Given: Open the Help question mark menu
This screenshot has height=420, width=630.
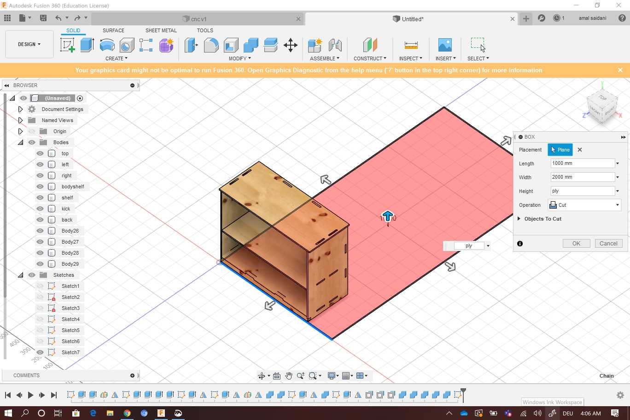Looking at the screenshot, I should click(622, 18).
